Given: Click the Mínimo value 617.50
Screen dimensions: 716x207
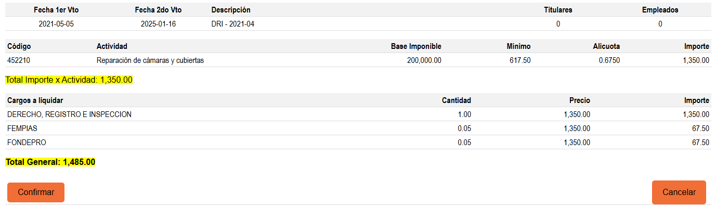Looking at the screenshot, I should tap(520, 60).
